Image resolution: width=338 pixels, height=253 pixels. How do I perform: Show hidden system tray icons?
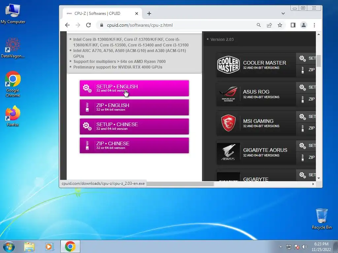(281, 247)
